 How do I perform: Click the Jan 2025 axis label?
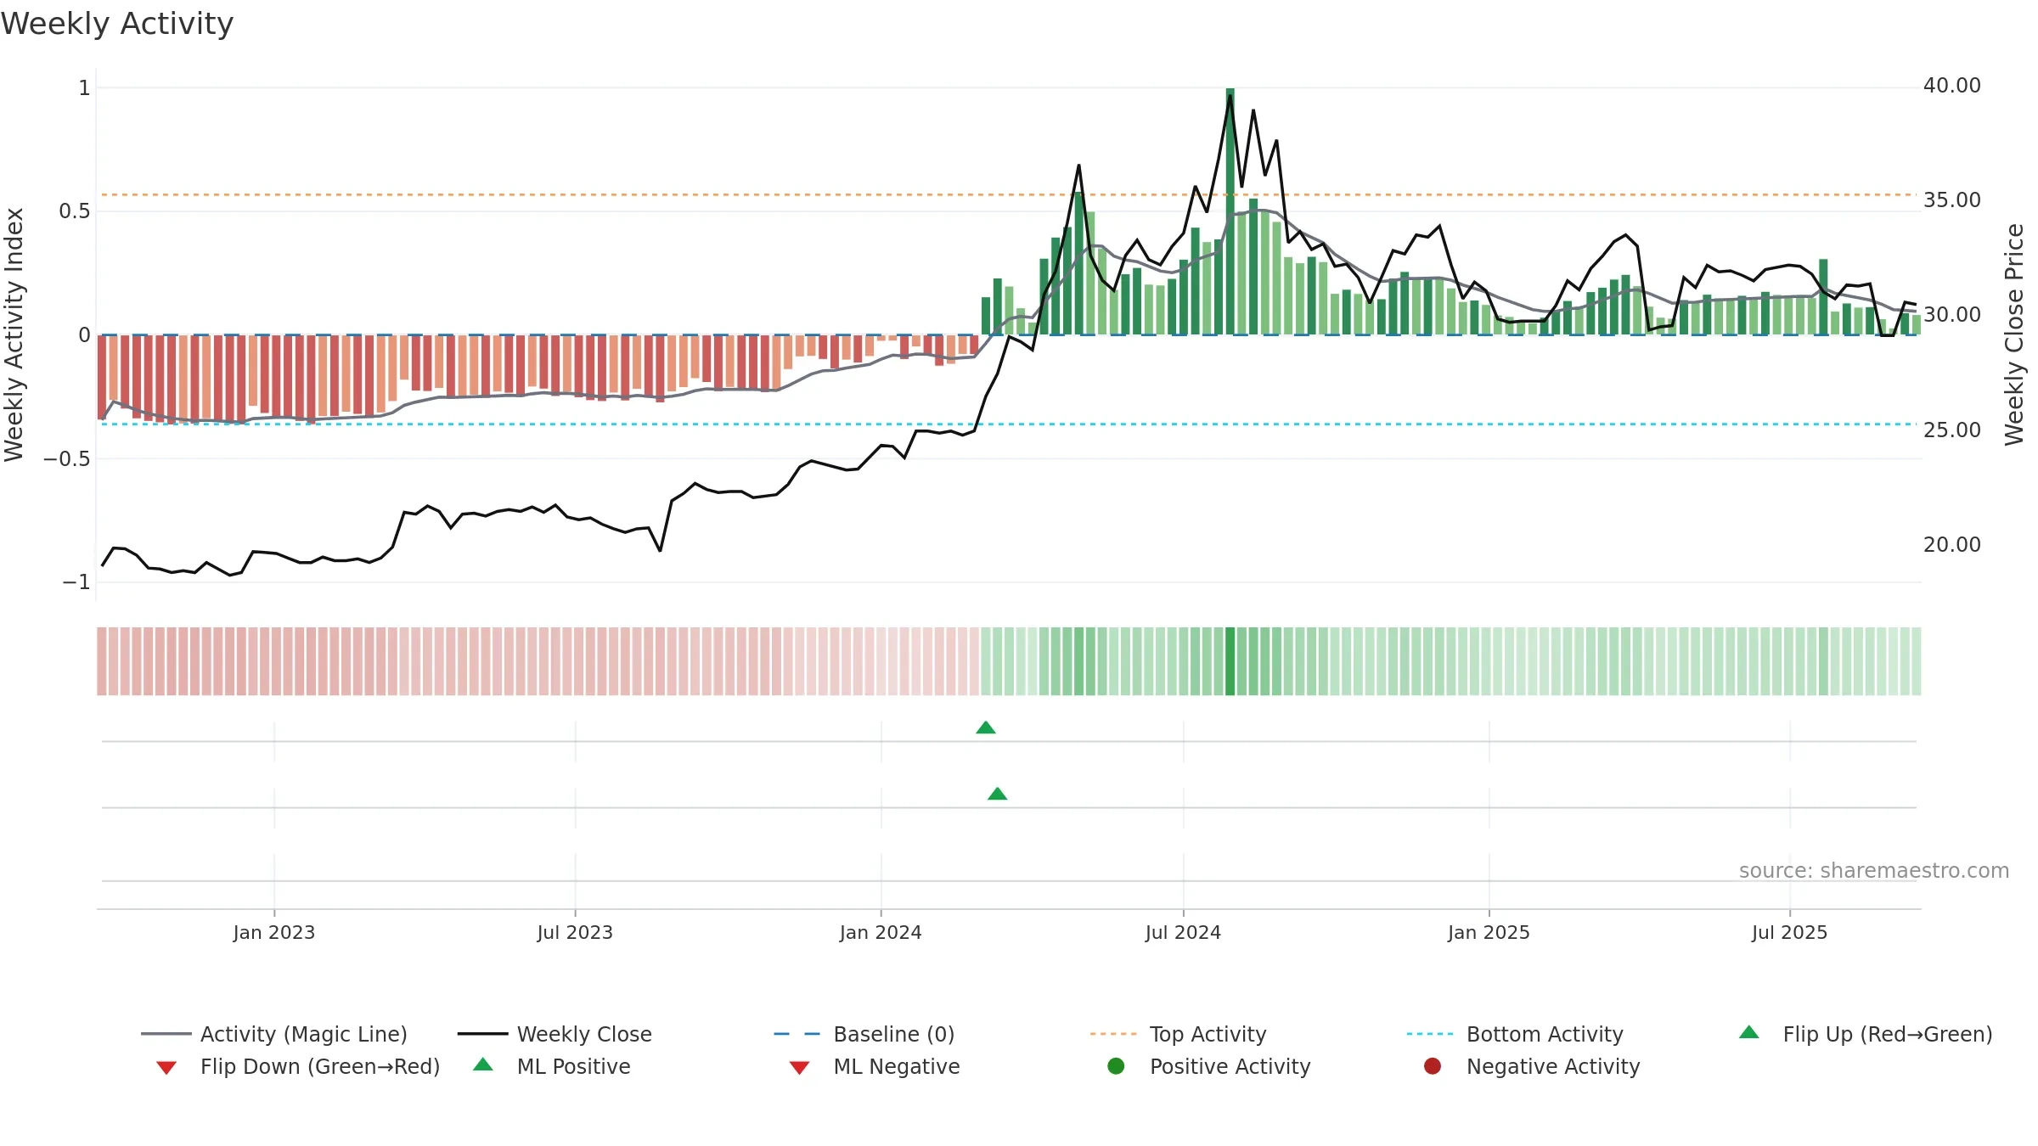tap(1489, 932)
